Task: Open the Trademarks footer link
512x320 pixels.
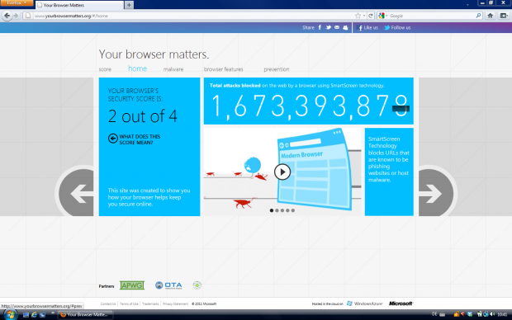Action: click(150, 304)
